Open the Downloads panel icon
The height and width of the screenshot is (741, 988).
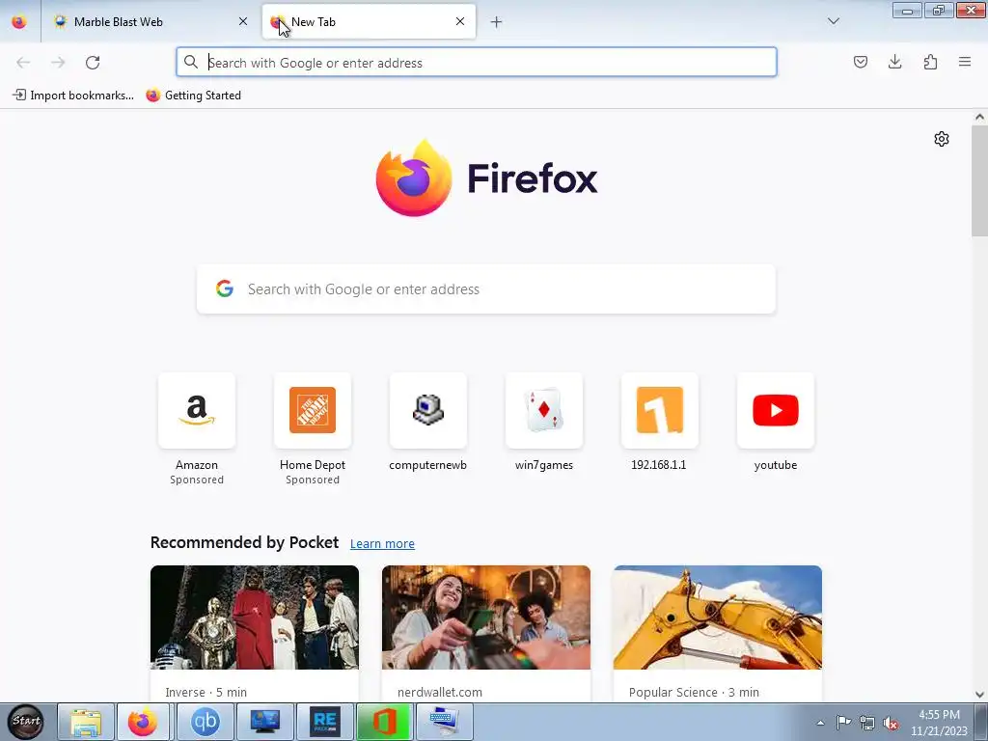point(894,62)
